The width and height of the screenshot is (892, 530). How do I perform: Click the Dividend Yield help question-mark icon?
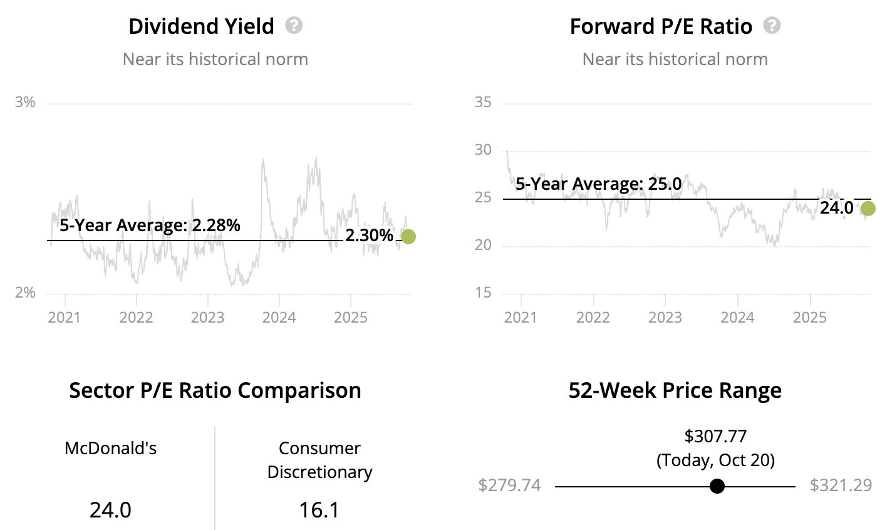294,26
